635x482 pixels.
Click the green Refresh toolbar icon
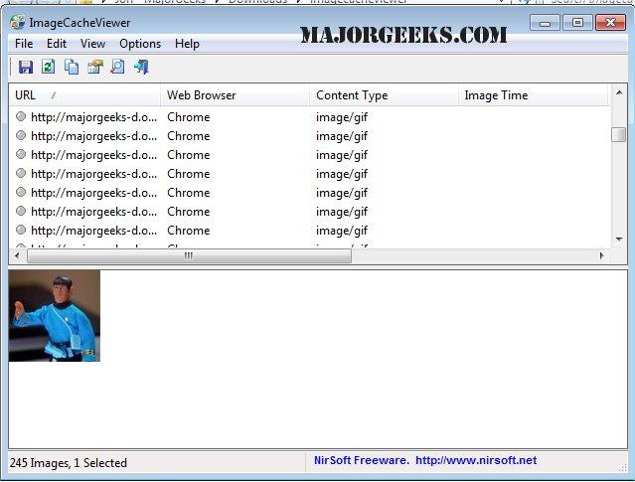click(x=48, y=67)
